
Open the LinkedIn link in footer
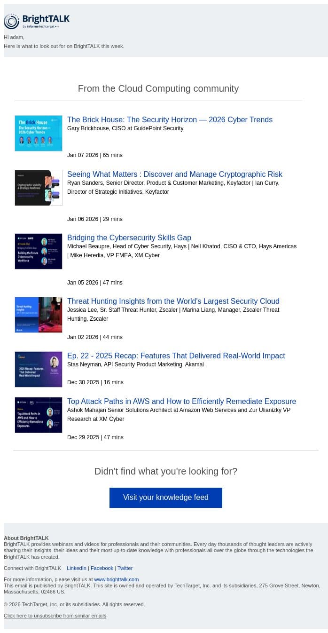pyautogui.click(x=77, y=568)
